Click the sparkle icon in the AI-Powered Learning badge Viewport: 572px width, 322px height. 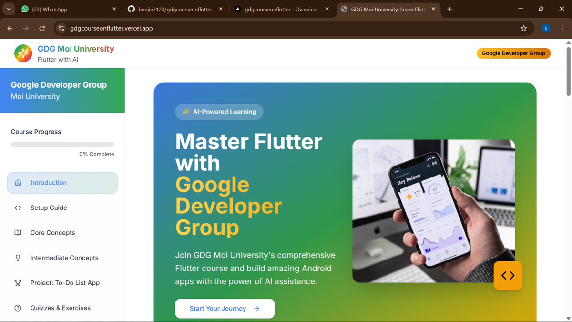click(186, 112)
